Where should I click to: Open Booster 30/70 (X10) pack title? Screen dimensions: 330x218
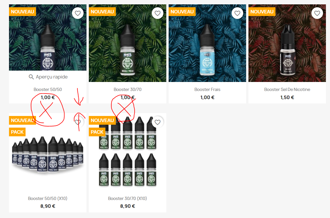click(127, 199)
